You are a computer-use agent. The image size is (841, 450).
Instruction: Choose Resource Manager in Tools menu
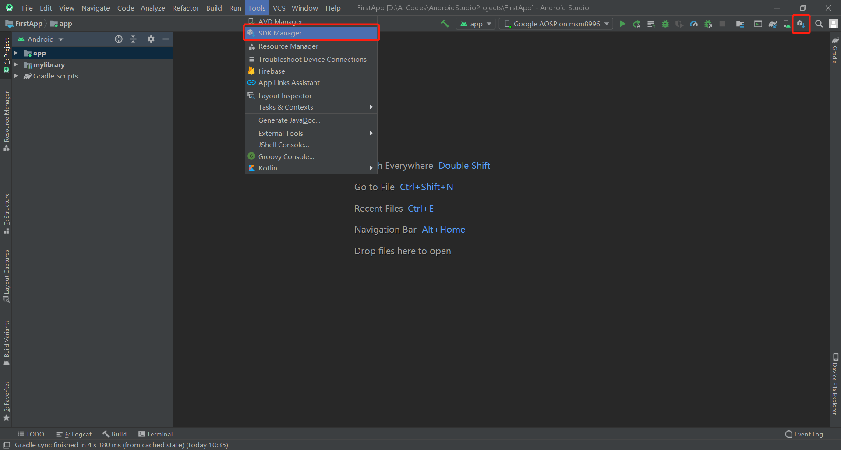click(311, 46)
